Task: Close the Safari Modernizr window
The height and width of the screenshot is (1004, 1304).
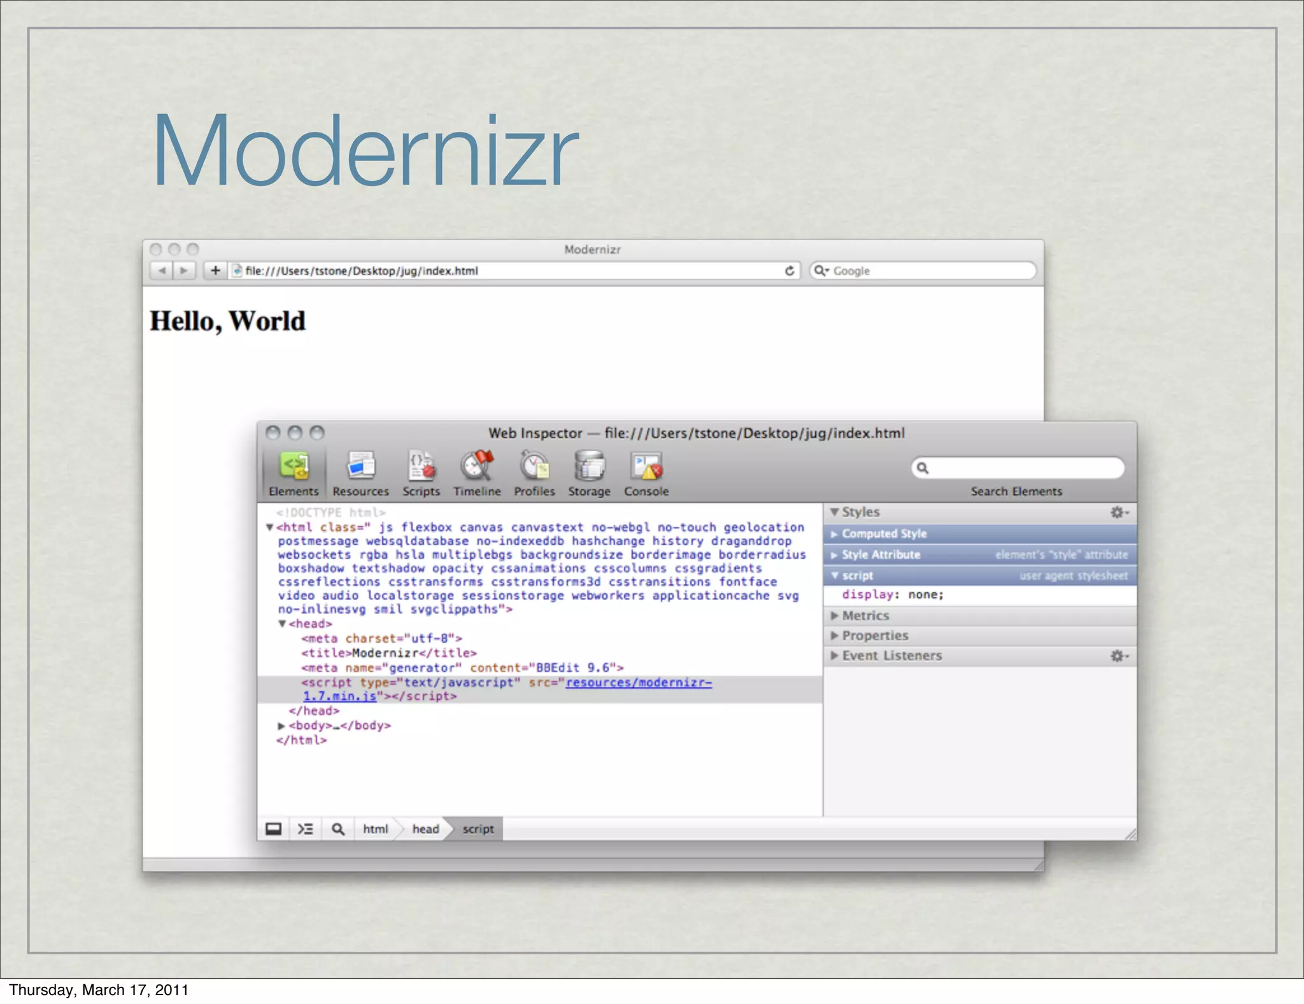Action: pyautogui.click(x=155, y=249)
